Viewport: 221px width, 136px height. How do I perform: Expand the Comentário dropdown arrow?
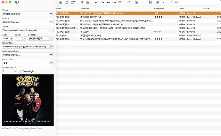coord(51,46)
